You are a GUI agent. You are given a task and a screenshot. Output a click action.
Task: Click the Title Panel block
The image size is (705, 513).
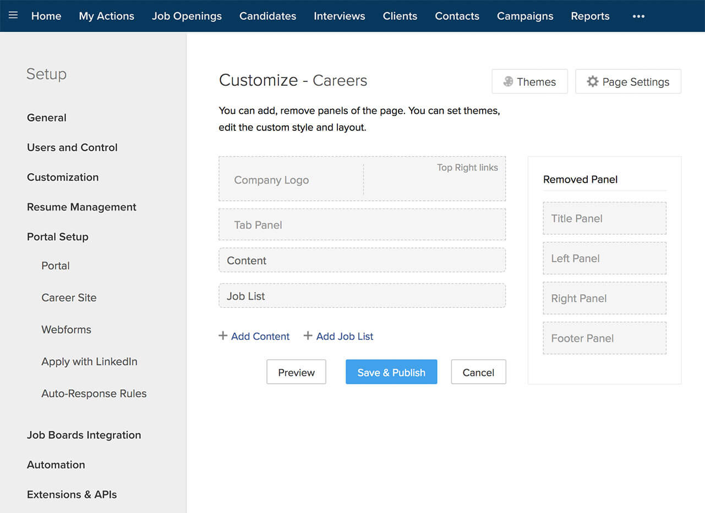(x=604, y=218)
